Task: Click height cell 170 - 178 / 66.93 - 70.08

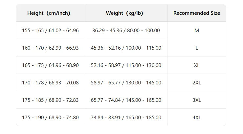Action: (50, 83)
